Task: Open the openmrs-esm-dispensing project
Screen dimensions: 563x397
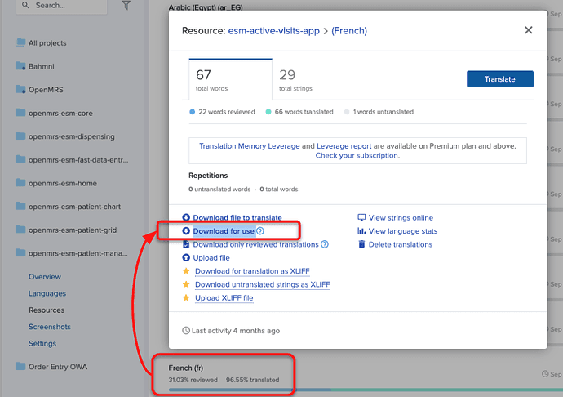Action: tap(72, 136)
